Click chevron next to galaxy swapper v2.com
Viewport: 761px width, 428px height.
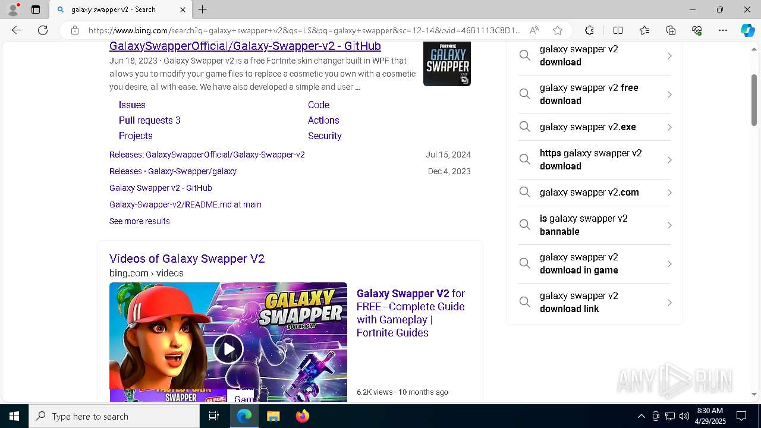pyautogui.click(x=669, y=193)
